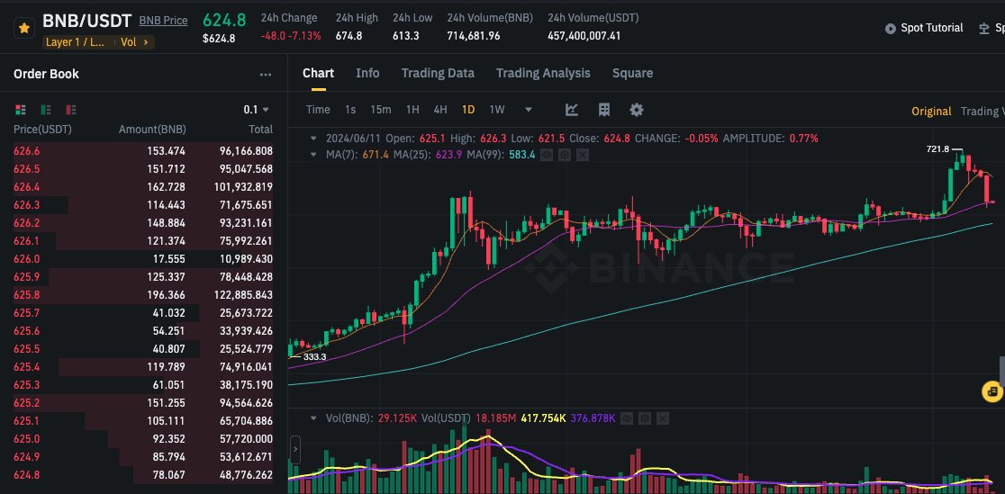Show both buy and sell orders view
Viewport: 1005px width, 494px height.
(21, 110)
